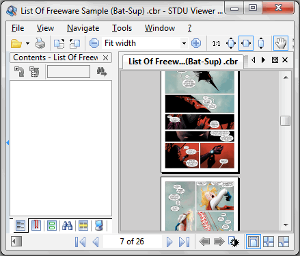The height and width of the screenshot is (256, 300).
Task: Expand the Open file dropdown arrow
Action: click(27, 43)
